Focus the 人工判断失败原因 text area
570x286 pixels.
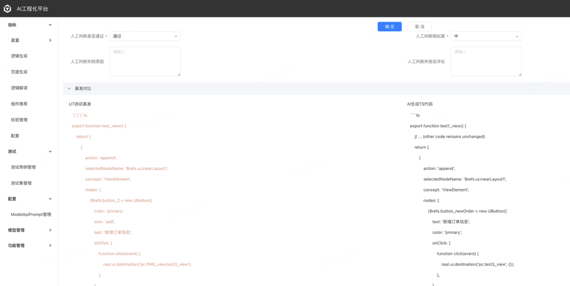coord(145,61)
